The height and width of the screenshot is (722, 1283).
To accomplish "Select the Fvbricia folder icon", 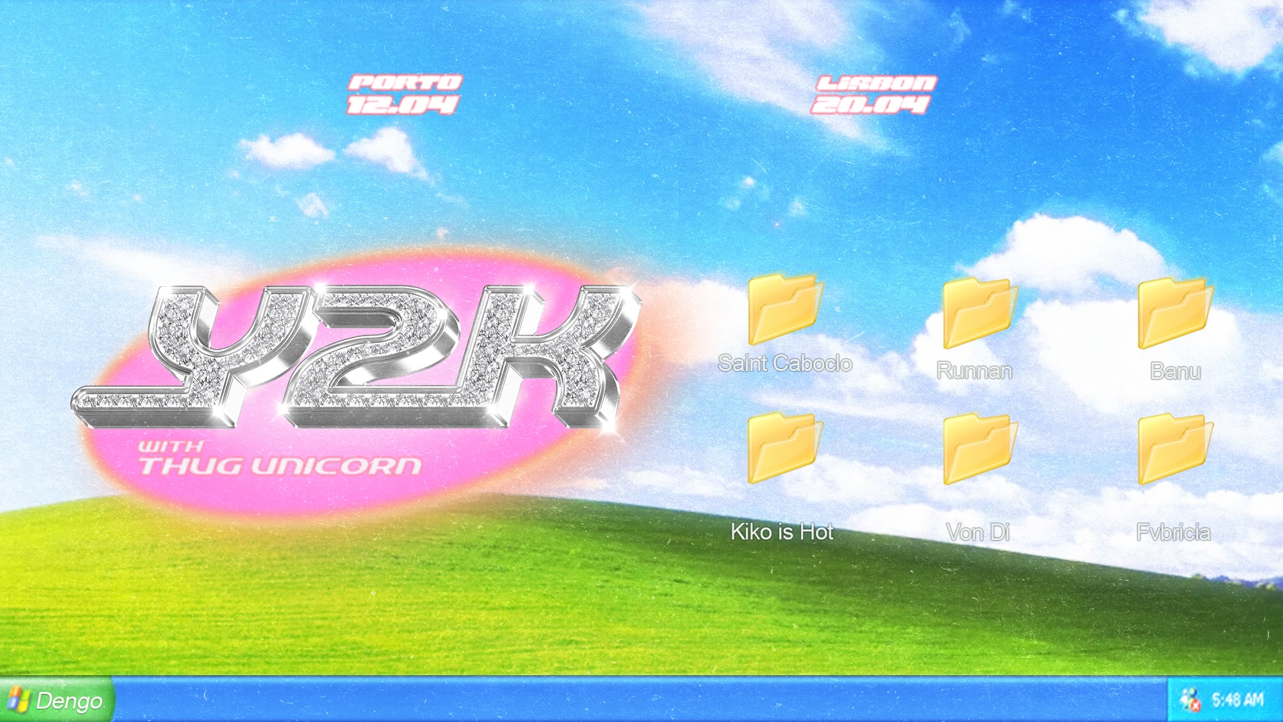I will pyautogui.click(x=1175, y=449).
